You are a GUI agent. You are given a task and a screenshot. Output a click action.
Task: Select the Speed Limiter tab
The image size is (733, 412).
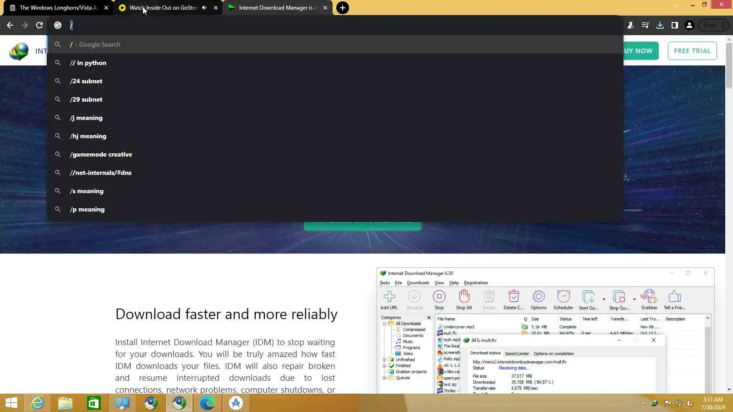tap(517, 353)
